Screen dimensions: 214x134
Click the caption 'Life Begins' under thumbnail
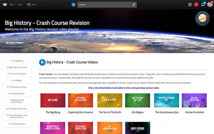[137, 112]
